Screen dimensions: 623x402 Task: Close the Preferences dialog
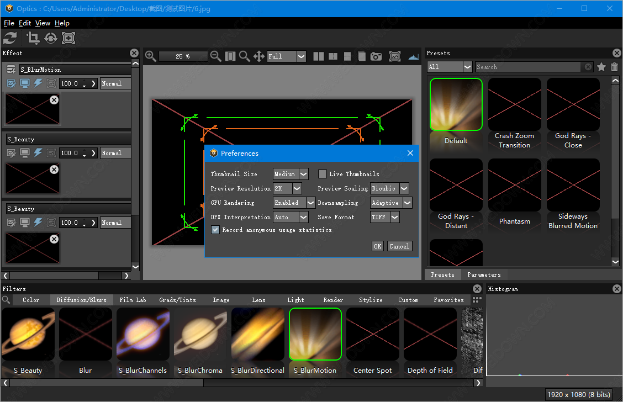410,153
